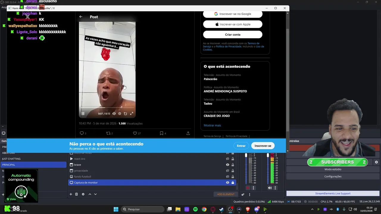Move source up with the arrow
This screenshot has width=381, height=214.
coord(90,194)
